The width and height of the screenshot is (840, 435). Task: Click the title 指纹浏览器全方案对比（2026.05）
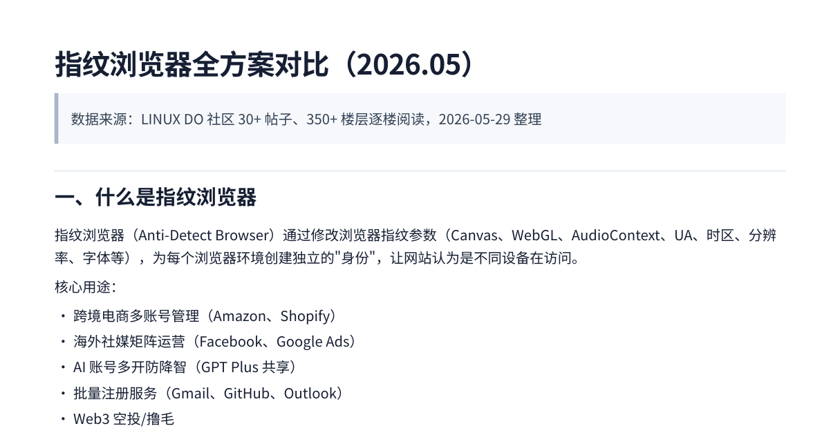(267, 65)
